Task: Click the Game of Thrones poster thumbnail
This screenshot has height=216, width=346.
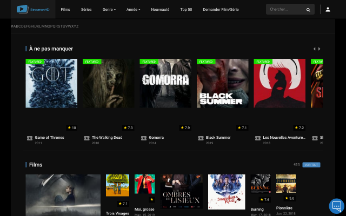Action: coord(51,83)
